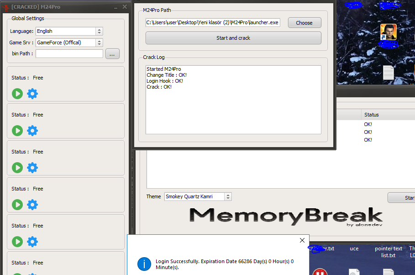
Task: Click the Theme label in MemoryBreak
Action: 153,196
